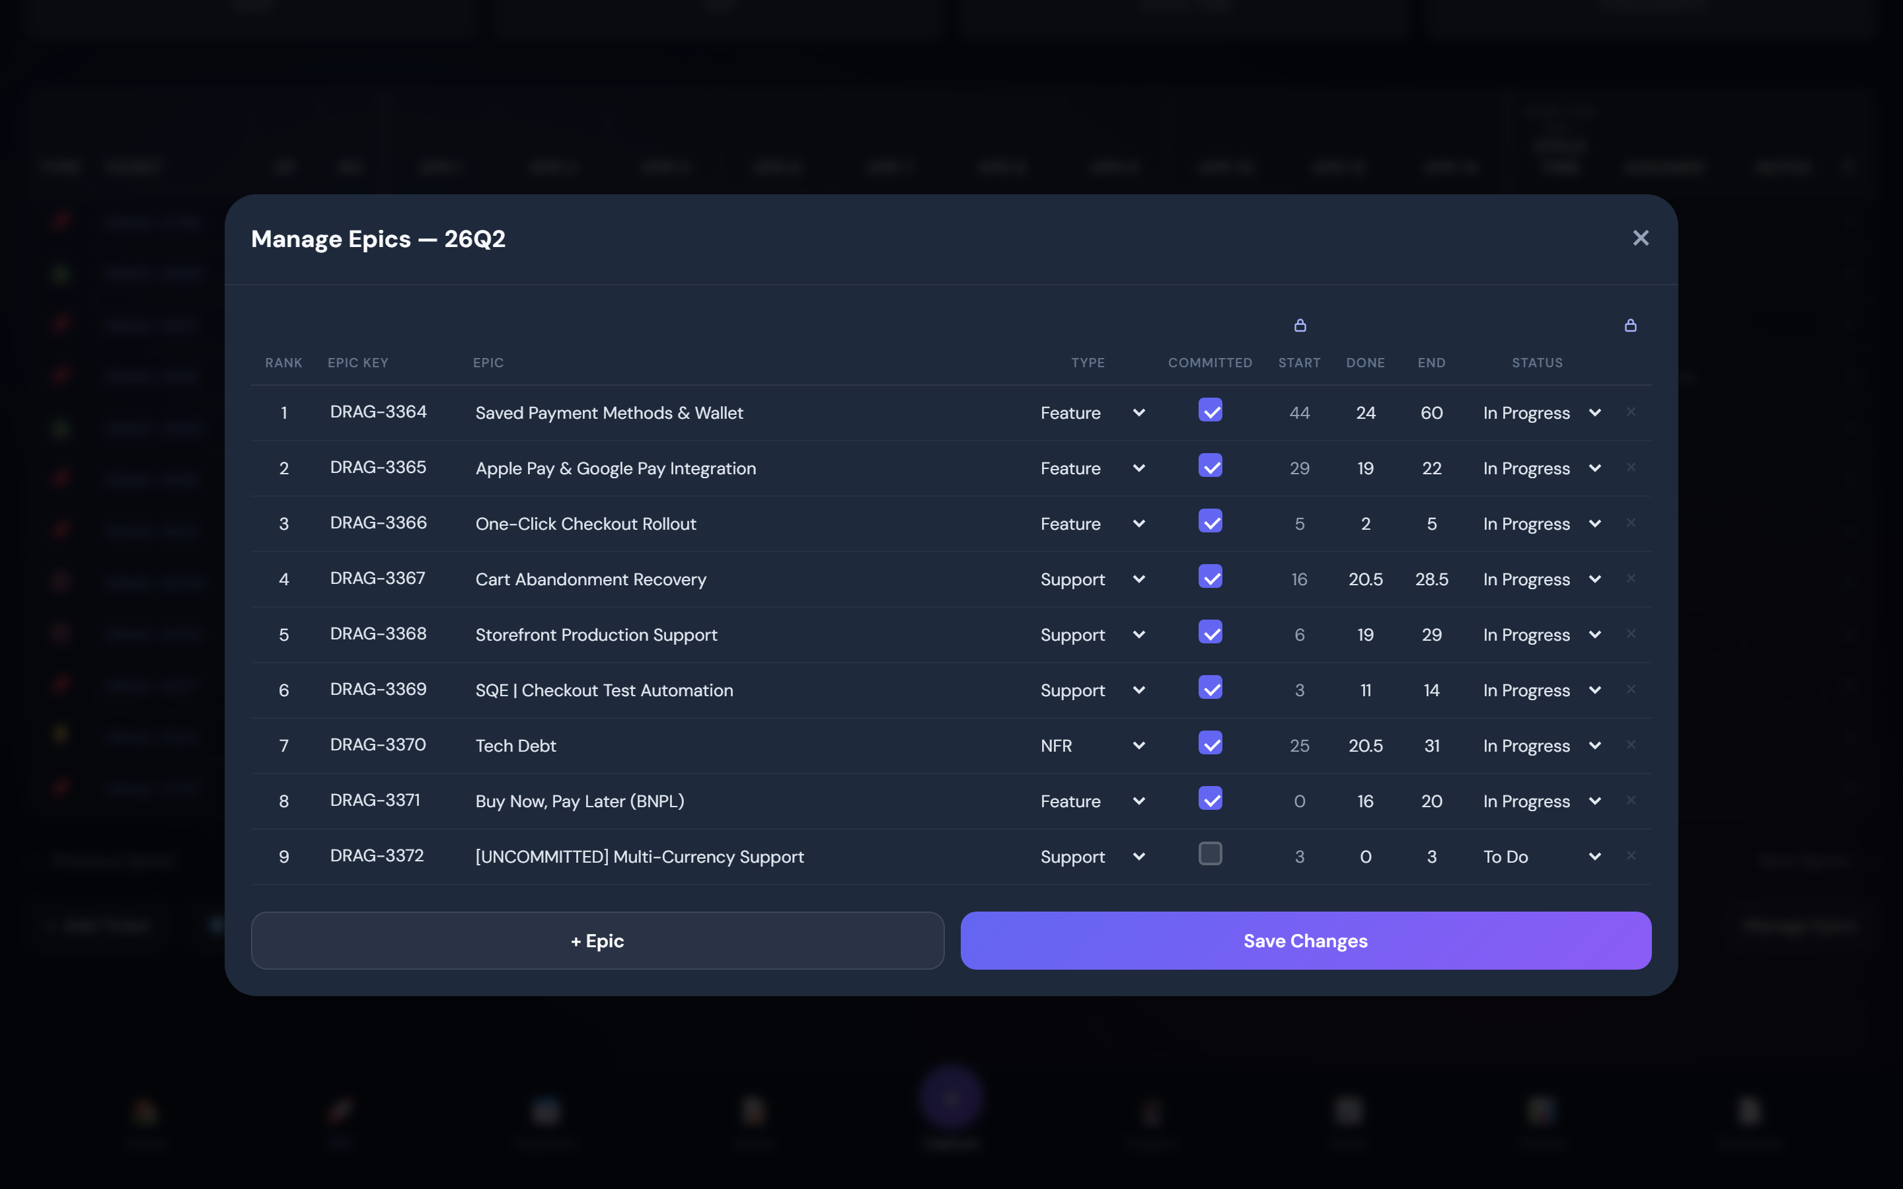Uncheck committed for SQE Checkout Test Automation
This screenshot has width=1903, height=1189.
click(x=1211, y=687)
